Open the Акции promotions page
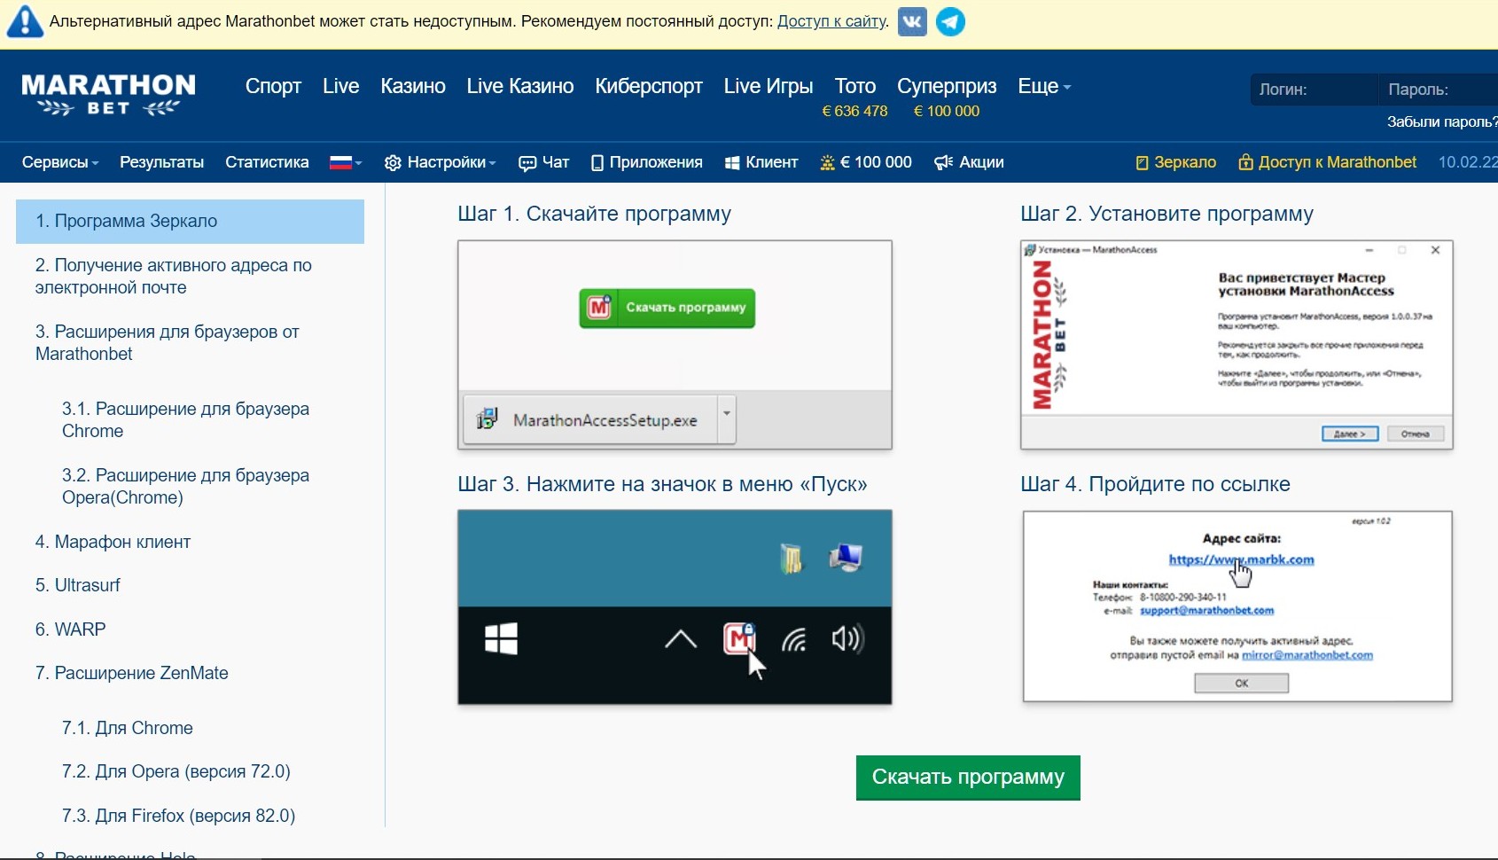Viewport: 1498px width, 860px height. click(x=970, y=162)
